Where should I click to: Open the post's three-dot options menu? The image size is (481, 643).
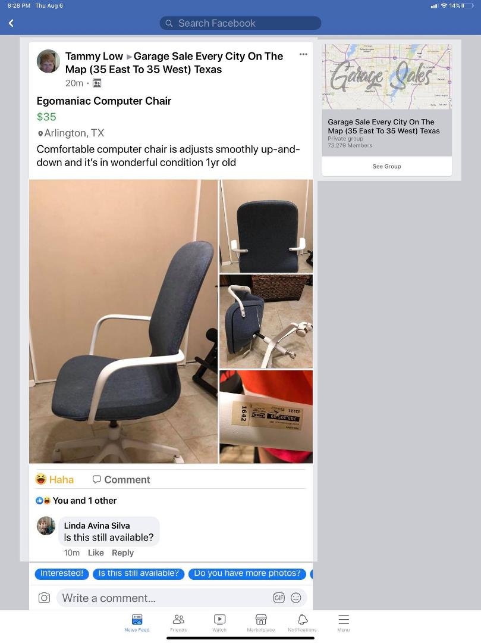[x=303, y=54]
